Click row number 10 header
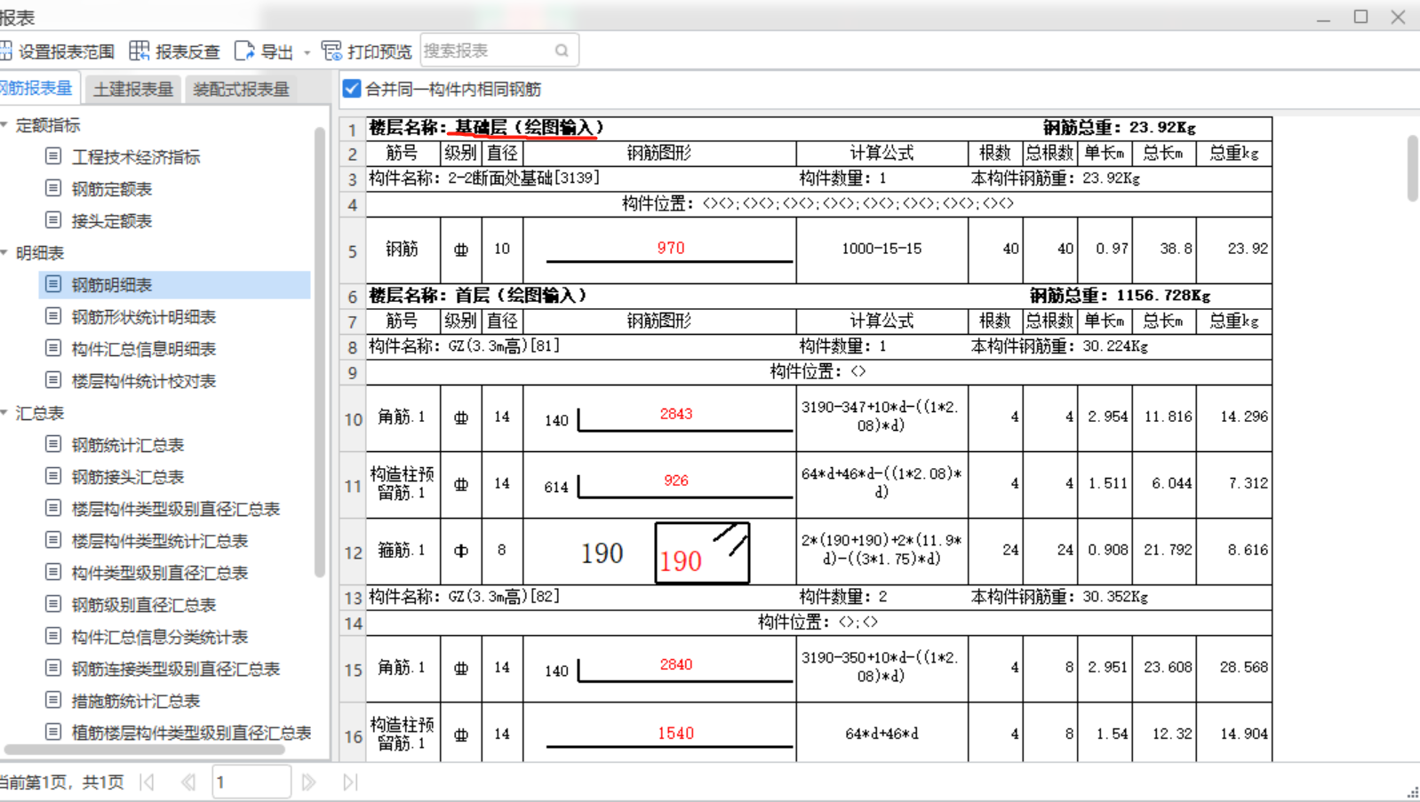 [x=353, y=419]
